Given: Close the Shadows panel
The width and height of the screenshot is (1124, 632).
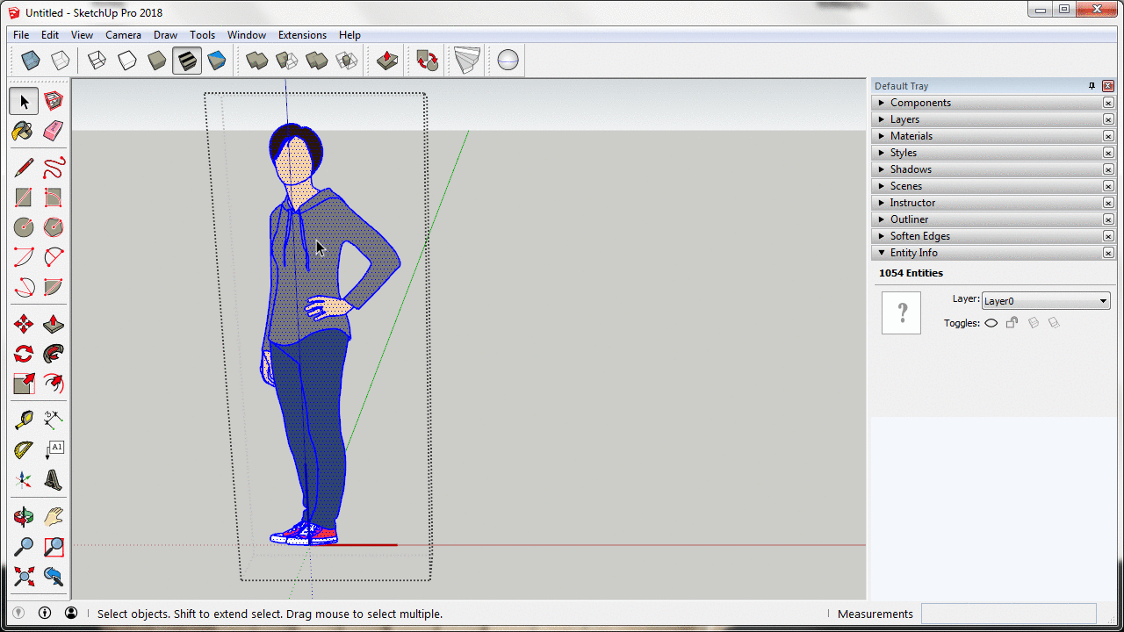Looking at the screenshot, I should 1108,169.
